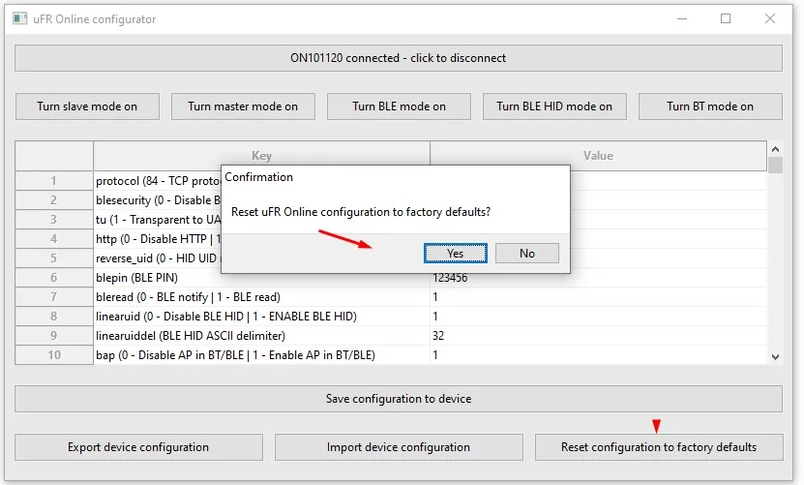Select row 7 bleread key cell

(261, 297)
